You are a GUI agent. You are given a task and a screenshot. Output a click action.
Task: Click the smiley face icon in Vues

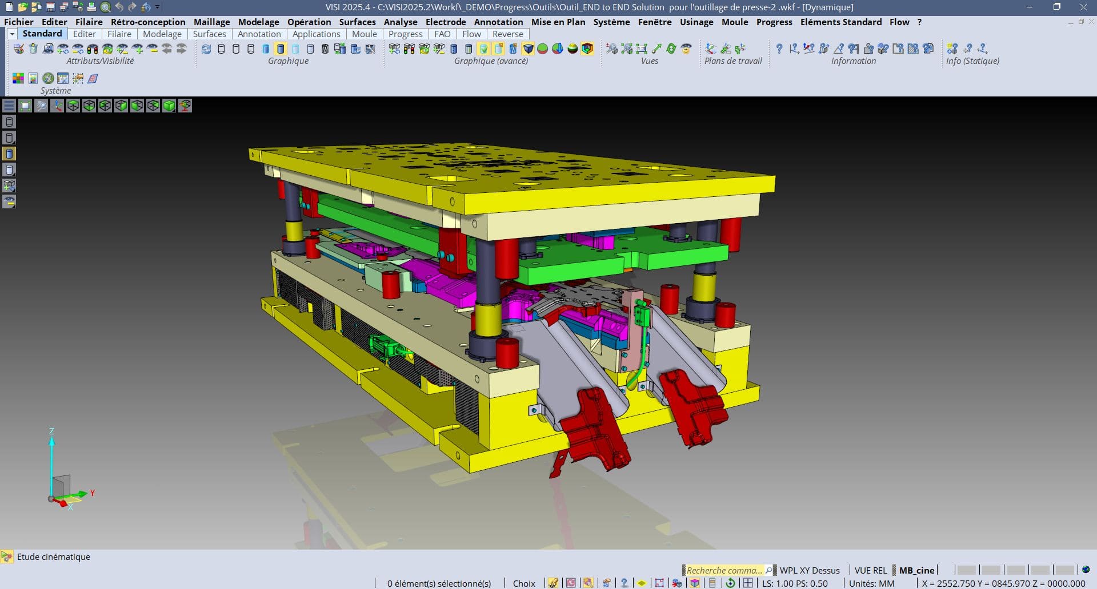(x=686, y=49)
